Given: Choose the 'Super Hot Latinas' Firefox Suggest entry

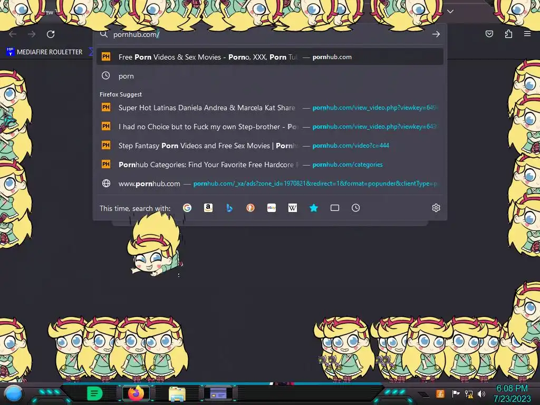Looking at the screenshot, I should tap(269, 108).
